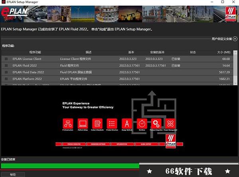This screenshot has height=177, width=239.
Task: Select the EPLAN Fluid 2022 row name
Action: (x=25, y=66)
